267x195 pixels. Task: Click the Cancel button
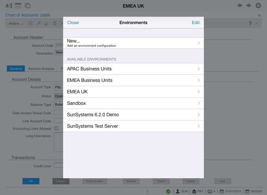pos(61,181)
